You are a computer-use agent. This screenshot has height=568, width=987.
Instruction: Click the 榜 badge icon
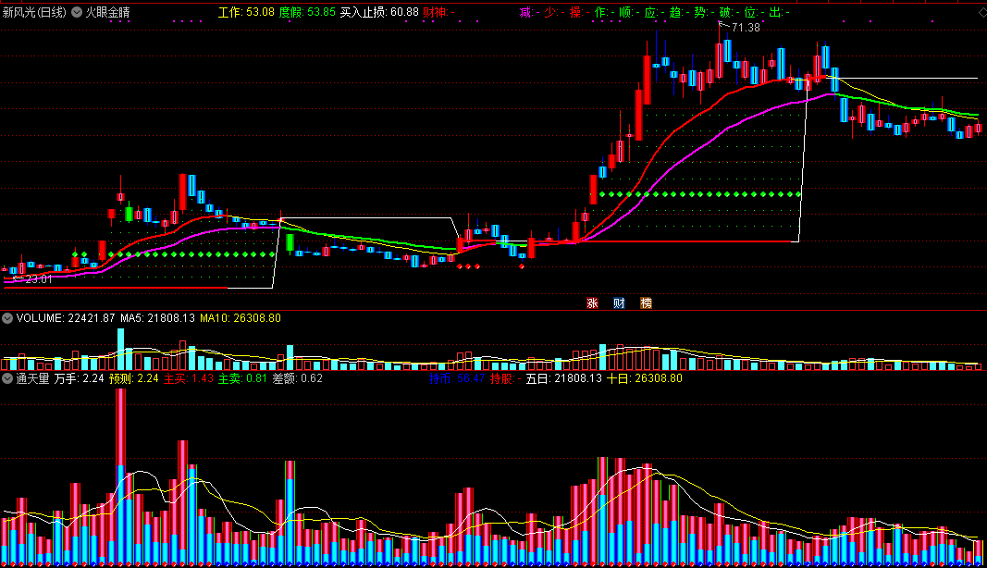tap(647, 303)
